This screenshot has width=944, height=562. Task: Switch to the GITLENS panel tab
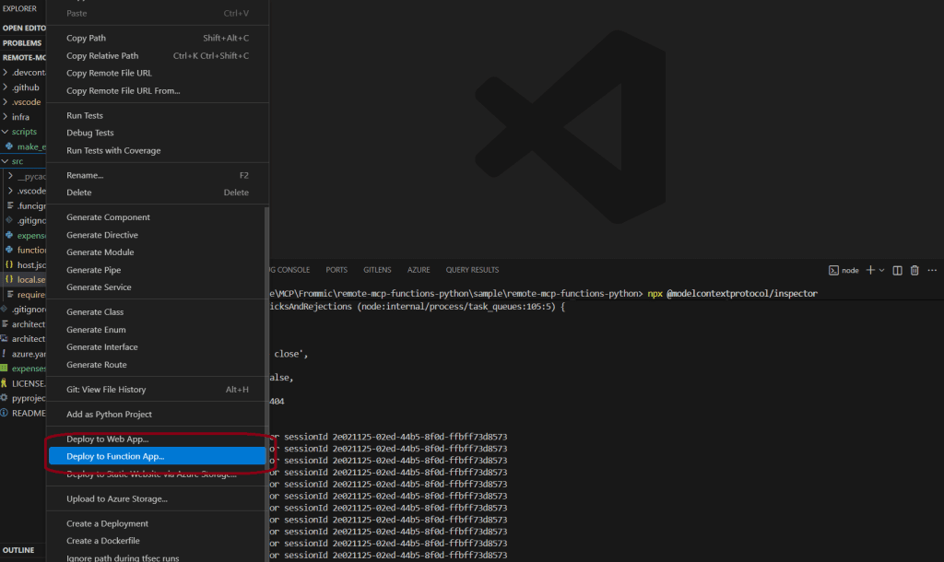[377, 270]
